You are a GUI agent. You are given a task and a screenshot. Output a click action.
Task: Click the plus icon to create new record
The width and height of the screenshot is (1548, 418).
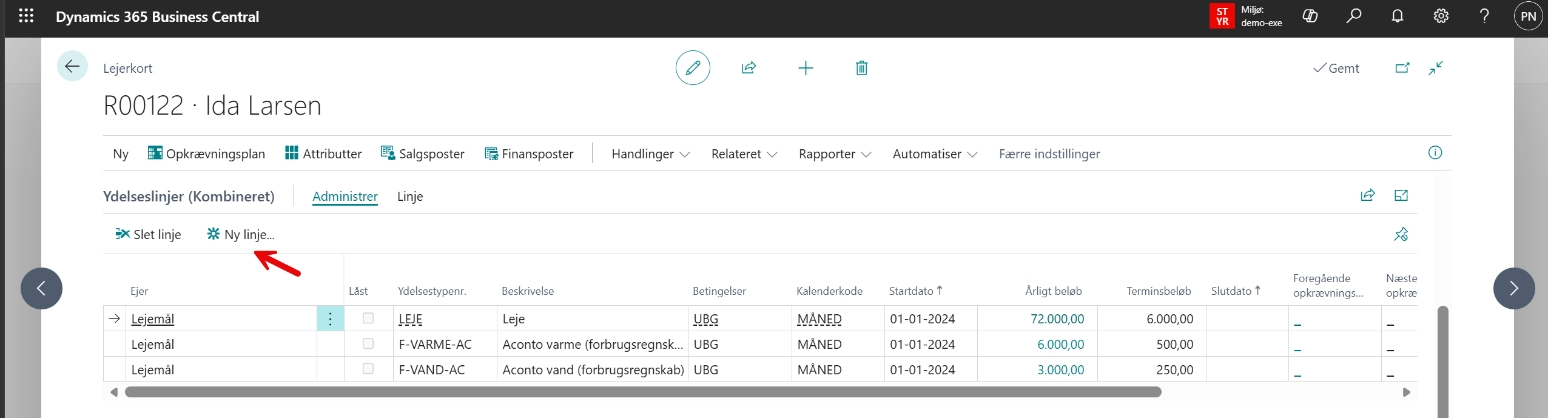coord(806,68)
